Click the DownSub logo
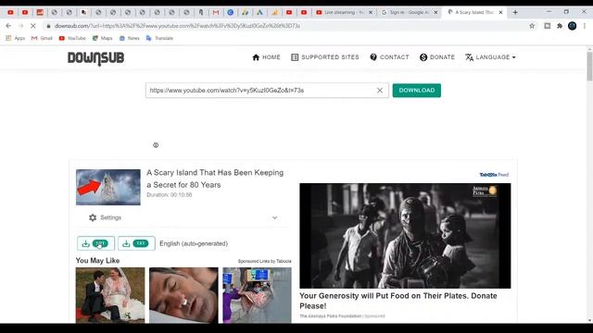Image resolution: width=593 pixels, height=333 pixels. (x=95, y=58)
